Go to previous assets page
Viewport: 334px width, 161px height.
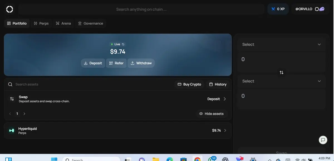tap(10, 114)
